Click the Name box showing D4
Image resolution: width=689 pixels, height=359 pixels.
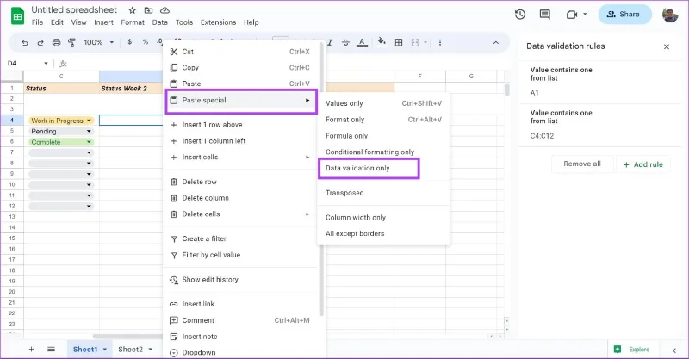(28, 63)
